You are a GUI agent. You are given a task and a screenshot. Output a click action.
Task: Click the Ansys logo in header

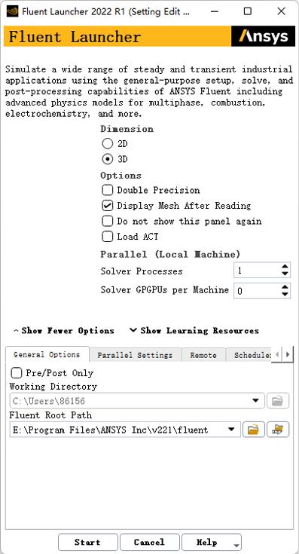tap(264, 36)
